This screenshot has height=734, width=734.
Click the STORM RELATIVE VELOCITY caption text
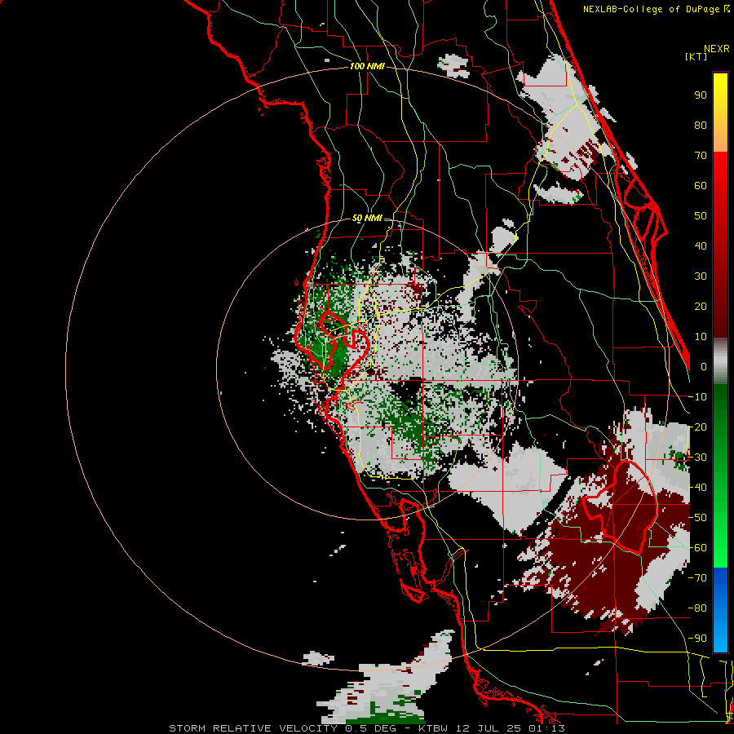254,728
